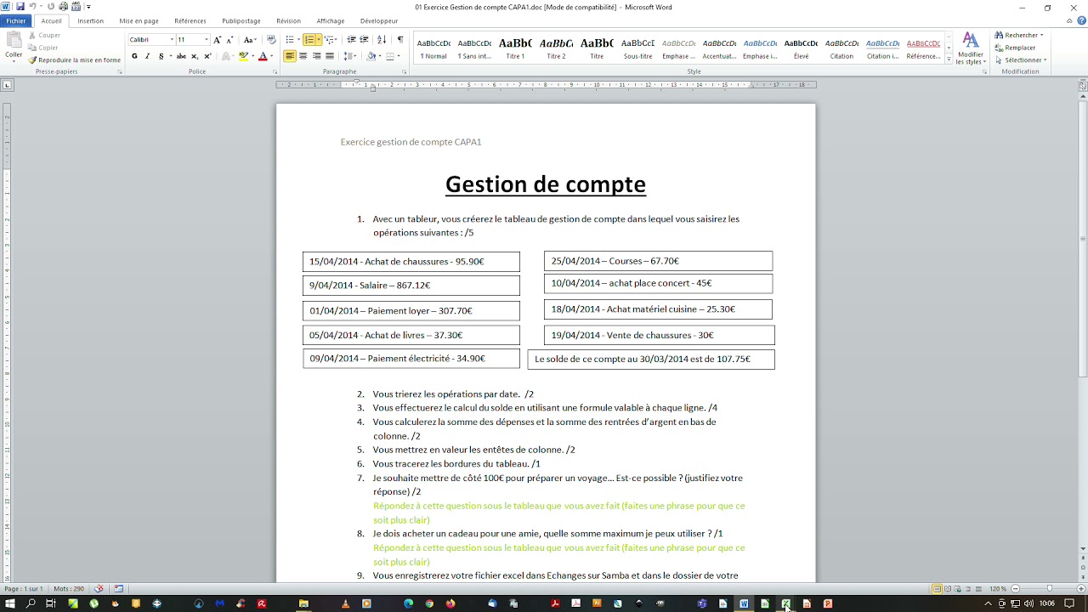Click the shading paint bucket icon
Screen dimensions: 1088x612
[x=371, y=56]
